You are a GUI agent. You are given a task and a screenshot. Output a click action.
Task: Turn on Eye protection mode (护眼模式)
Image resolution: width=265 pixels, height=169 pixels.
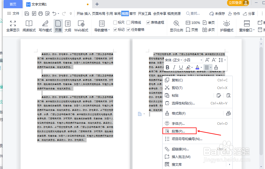coord(227,26)
